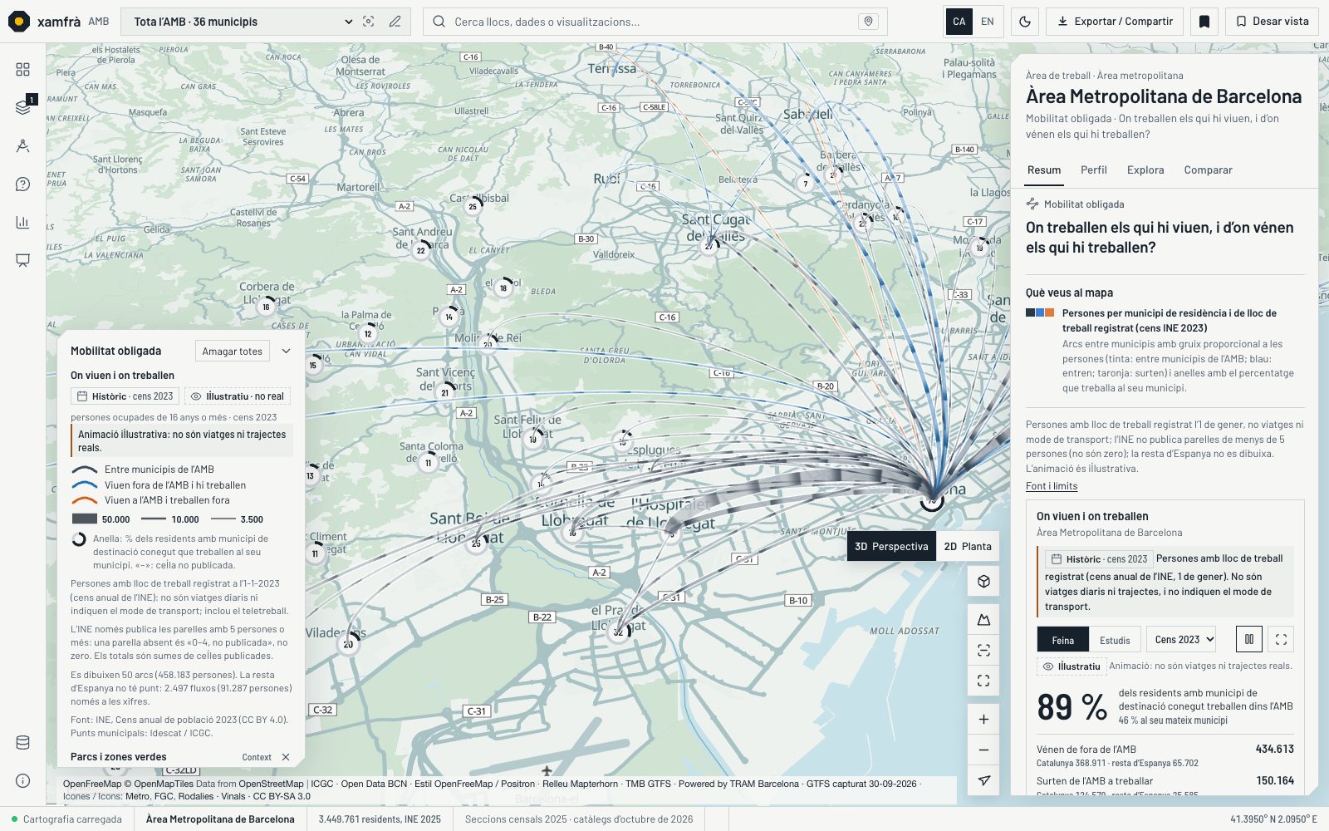The height and width of the screenshot is (831, 1329).
Task: Switch map to 2D Planta view
Action: tap(968, 546)
